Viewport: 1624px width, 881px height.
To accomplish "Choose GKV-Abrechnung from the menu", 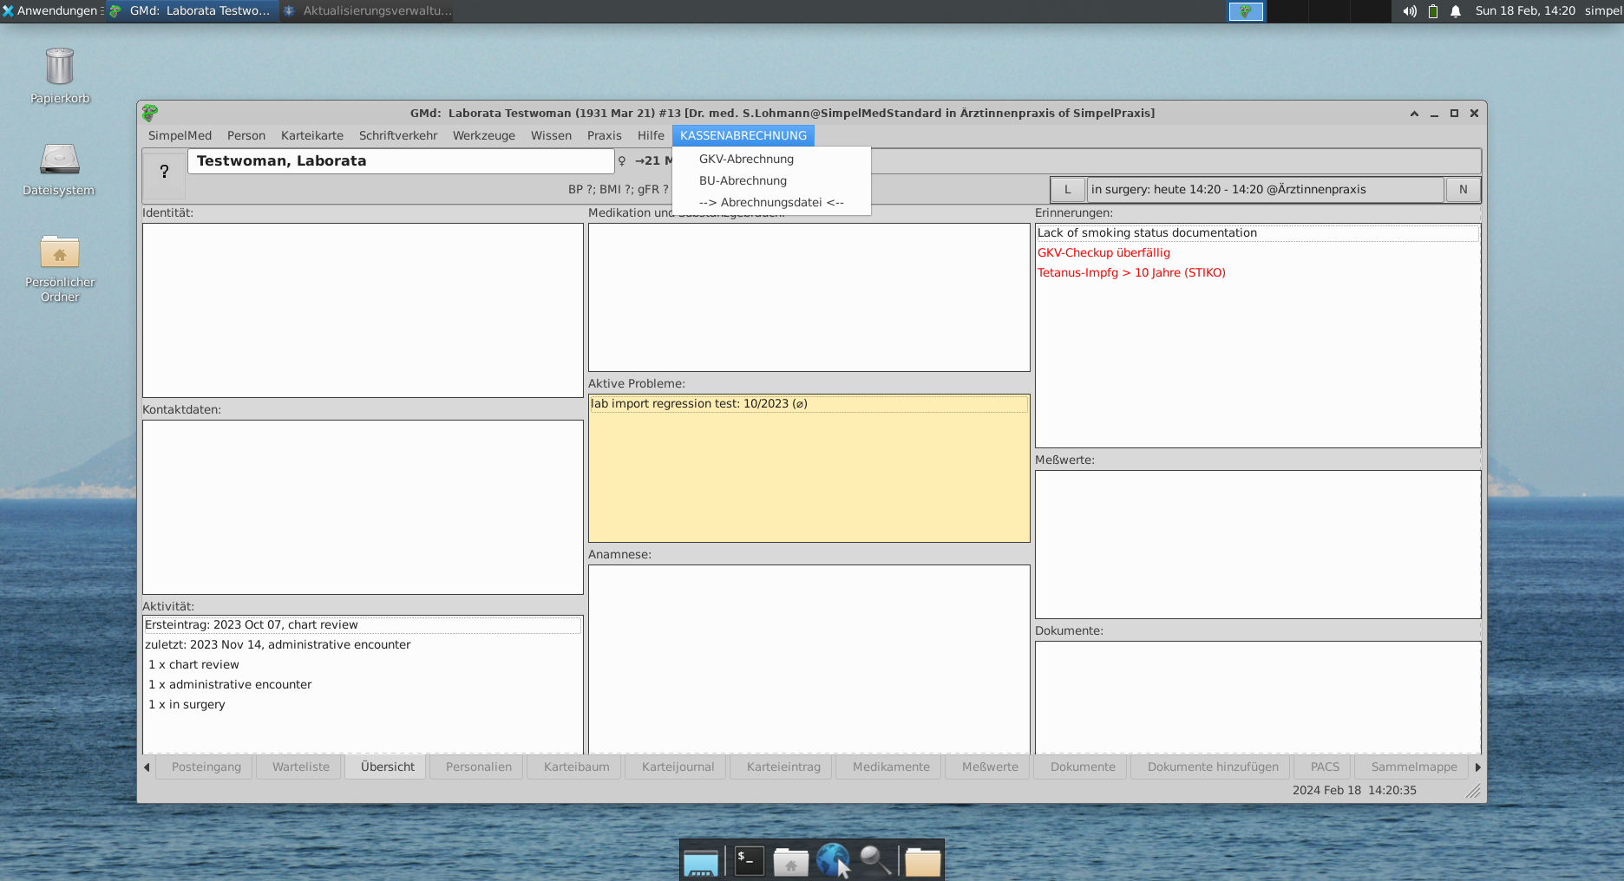I will click(771, 159).
